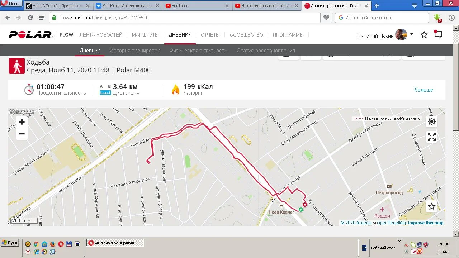
Task: Click the page vertical scrollbar
Action: tap(456, 129)
